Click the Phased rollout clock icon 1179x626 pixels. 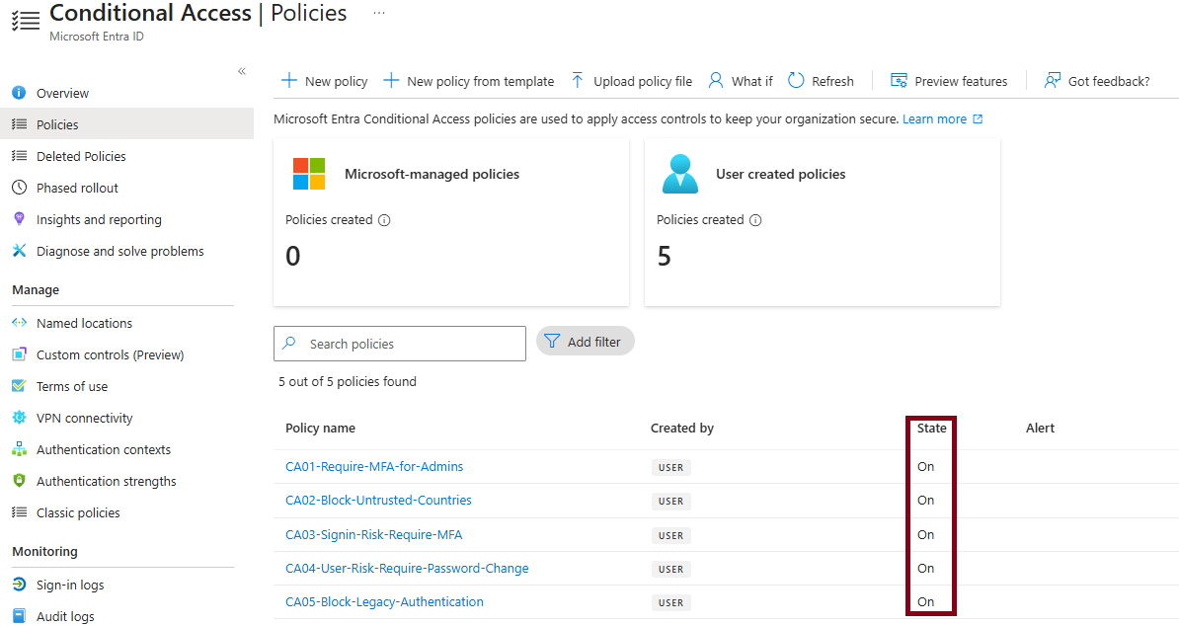coord(19,188)
